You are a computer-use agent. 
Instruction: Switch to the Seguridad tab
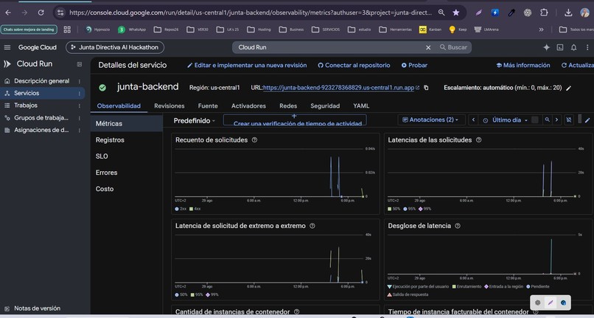tap(325, 106)
